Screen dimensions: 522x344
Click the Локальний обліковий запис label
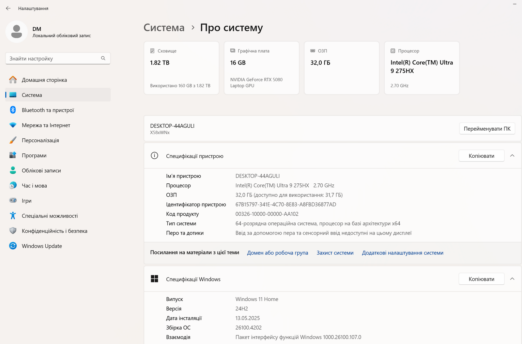(x=62, y=36)
